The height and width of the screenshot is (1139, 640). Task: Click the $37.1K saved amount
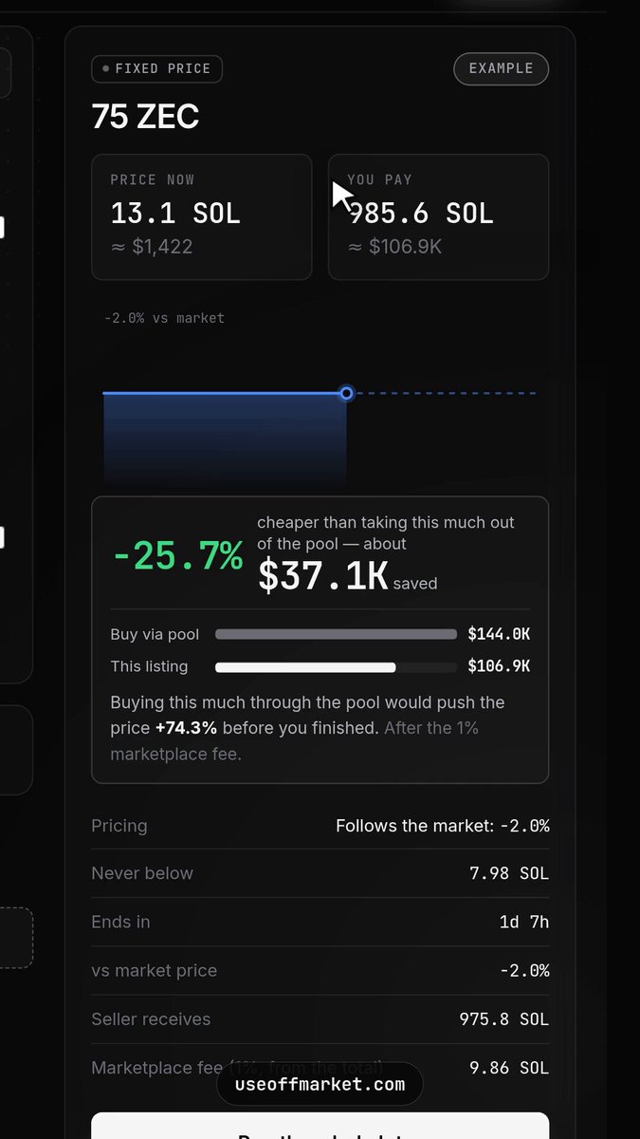pos(323,575)
